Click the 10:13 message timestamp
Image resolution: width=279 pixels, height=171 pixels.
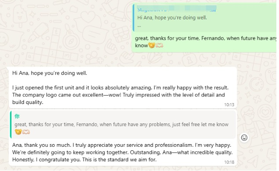point(229,105)
